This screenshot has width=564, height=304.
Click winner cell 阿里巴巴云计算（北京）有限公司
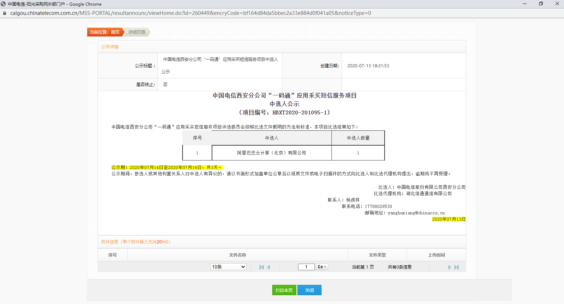[x=272, y=153]
